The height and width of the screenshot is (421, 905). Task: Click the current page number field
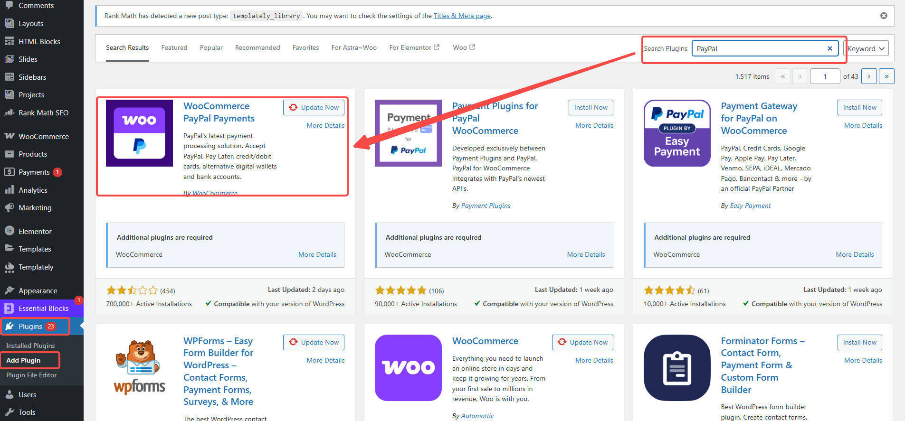click(825, 76)
